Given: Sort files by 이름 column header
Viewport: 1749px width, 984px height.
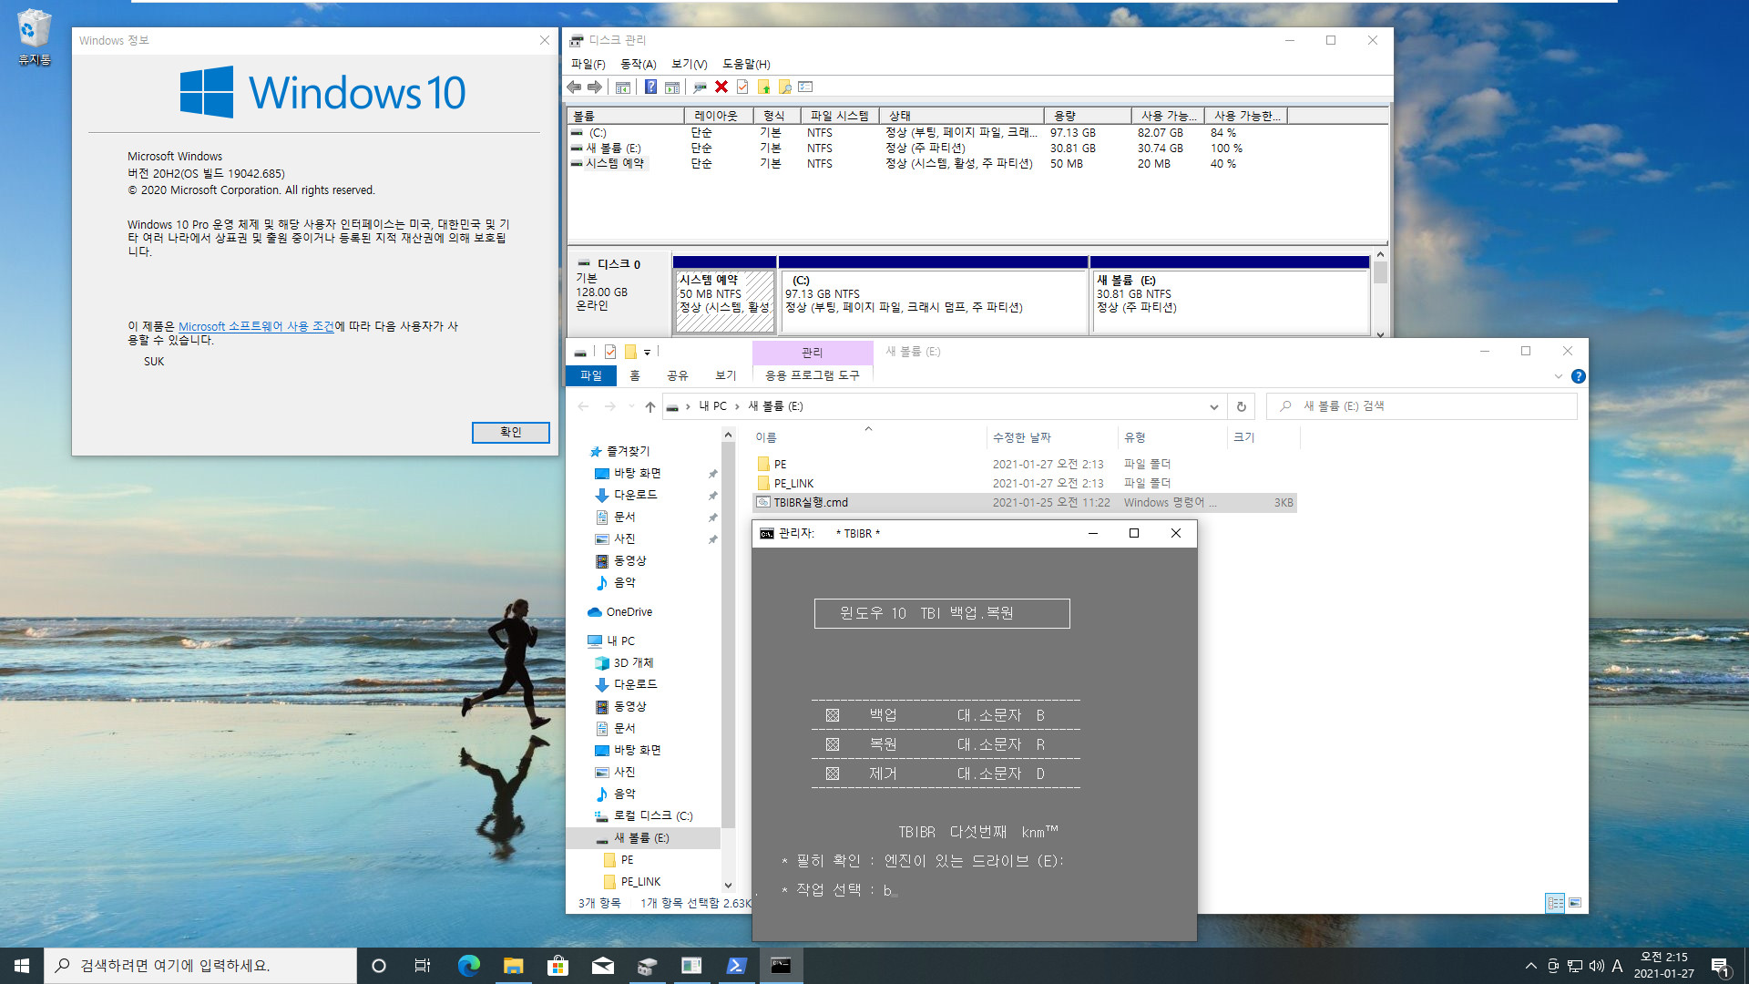Looking at the screenshot, I should [868, 437].
